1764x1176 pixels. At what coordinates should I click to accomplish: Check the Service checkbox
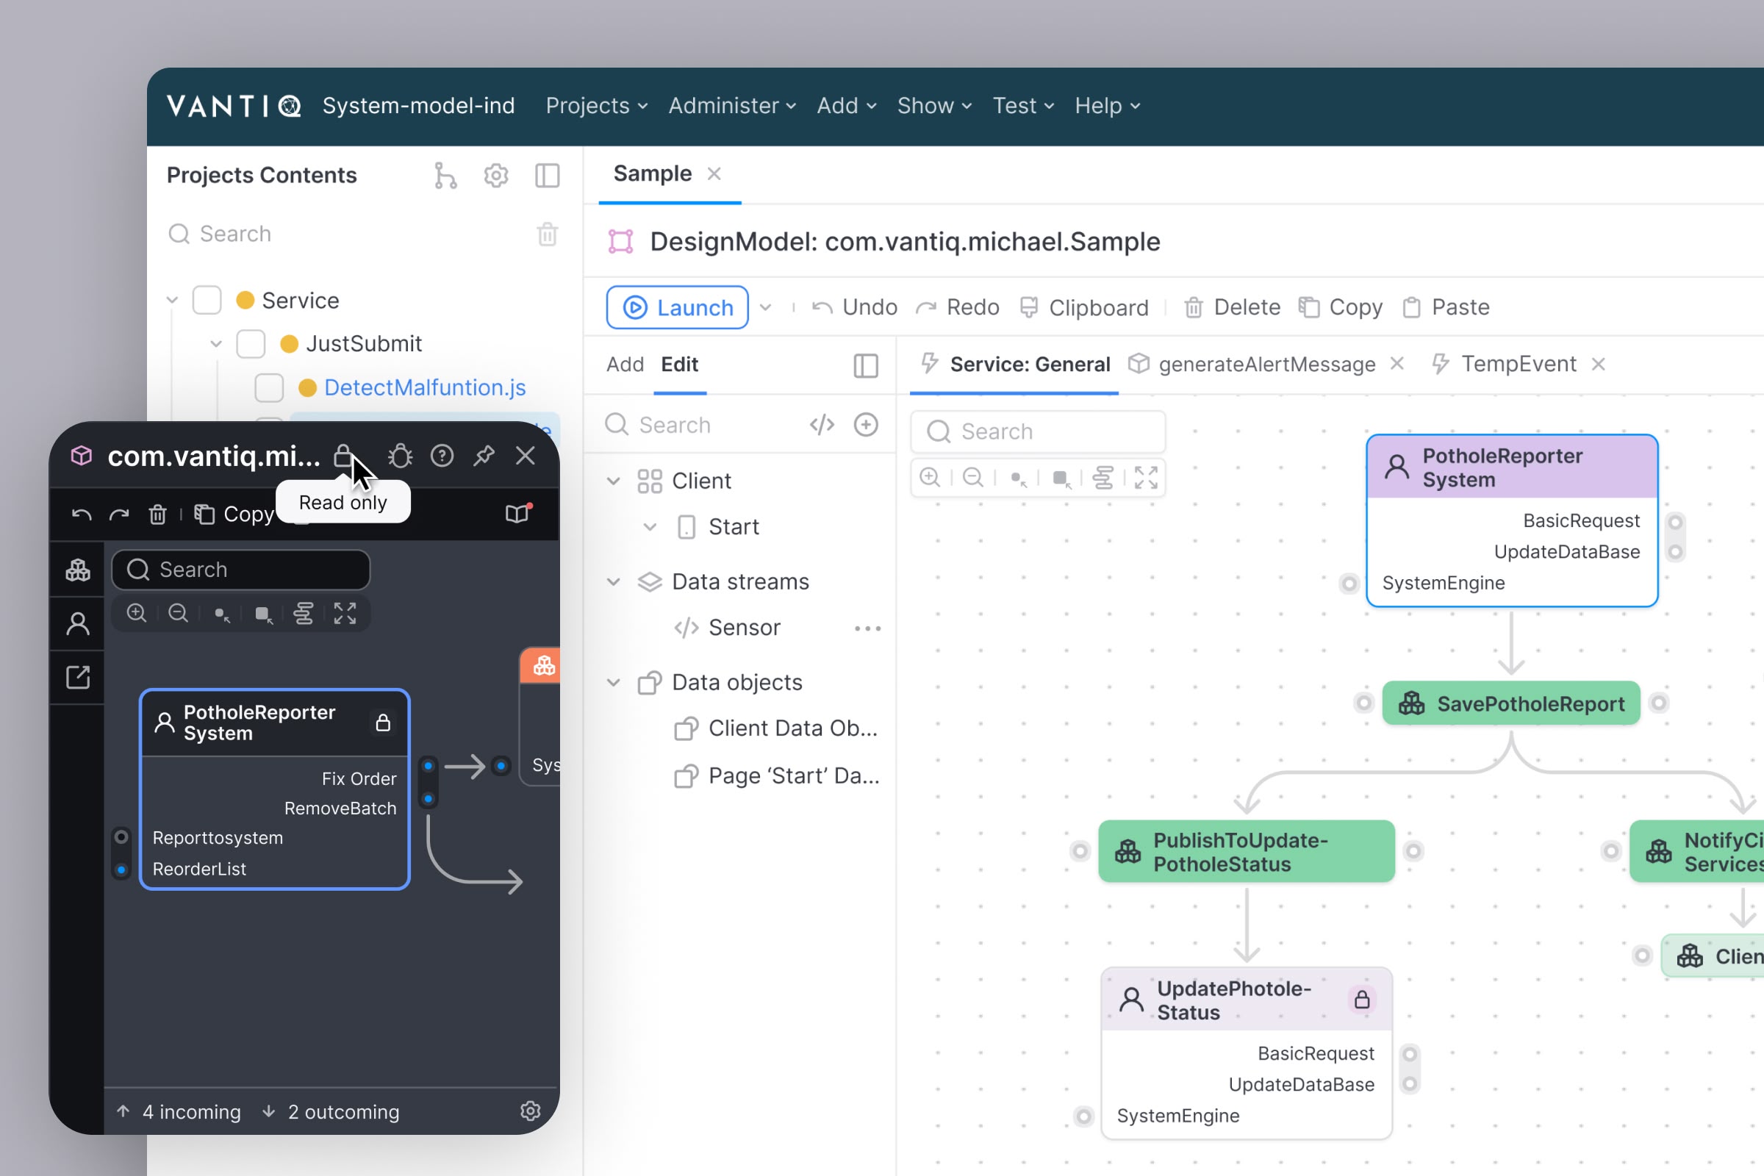coord(207,300)
